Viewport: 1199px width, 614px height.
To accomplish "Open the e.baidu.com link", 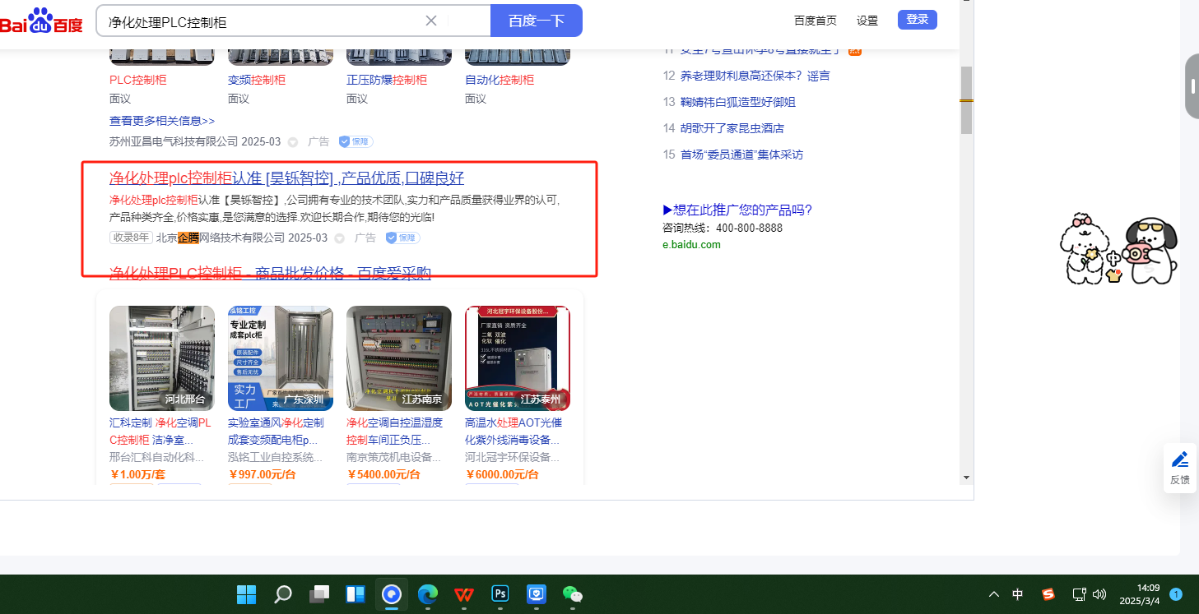I will 691,244.
